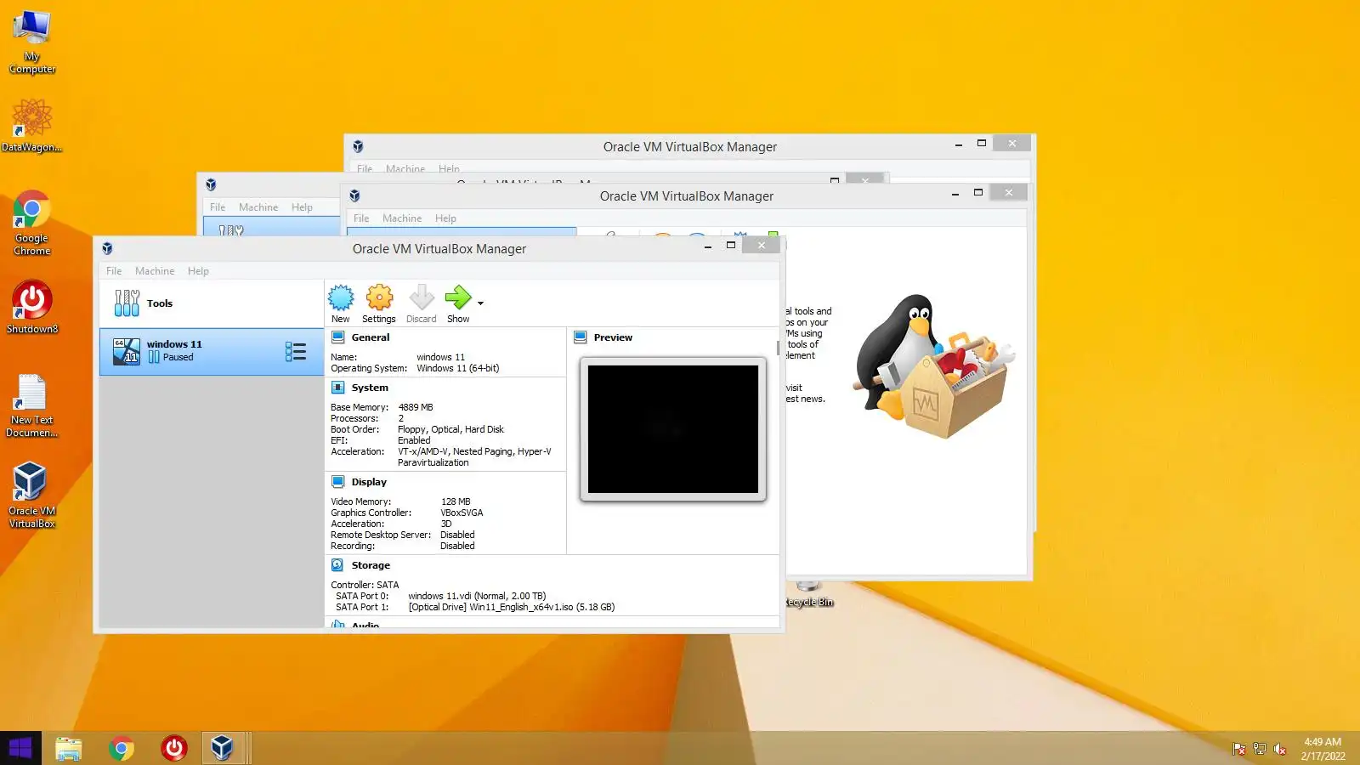Click the "windows 11.vdi (Normal, 2.00 TB)" entry

[477, 596]
